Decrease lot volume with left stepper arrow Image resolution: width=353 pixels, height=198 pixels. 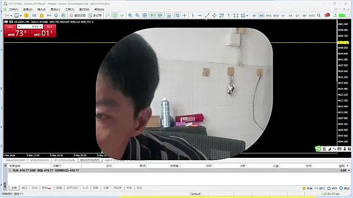tap(19, 26)
